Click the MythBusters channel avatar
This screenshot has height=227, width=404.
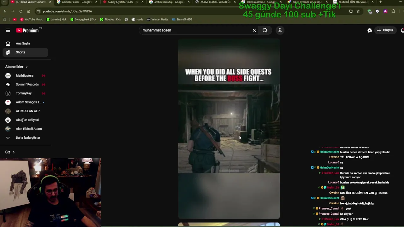tap(8, 76)
